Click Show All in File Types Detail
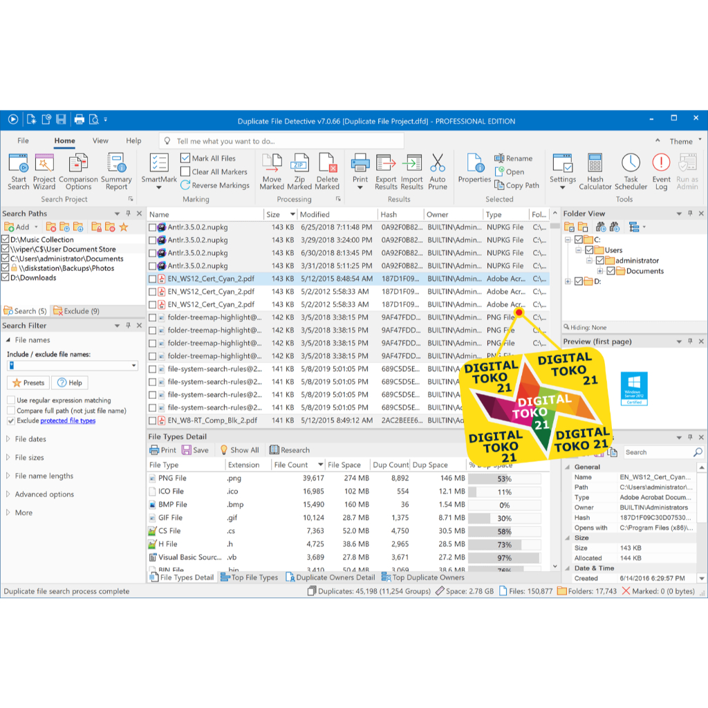 pyautogui.click(x=239, y=450)
